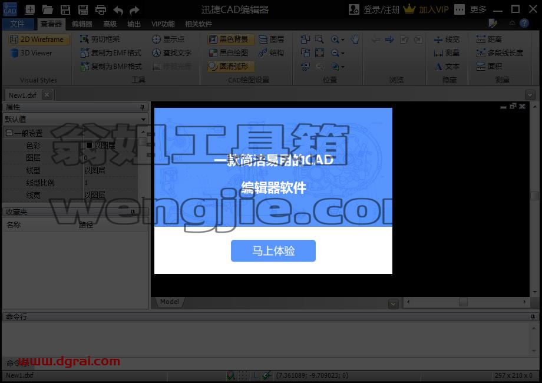Redo the action with the redo arrow

[x=134, y=10]
